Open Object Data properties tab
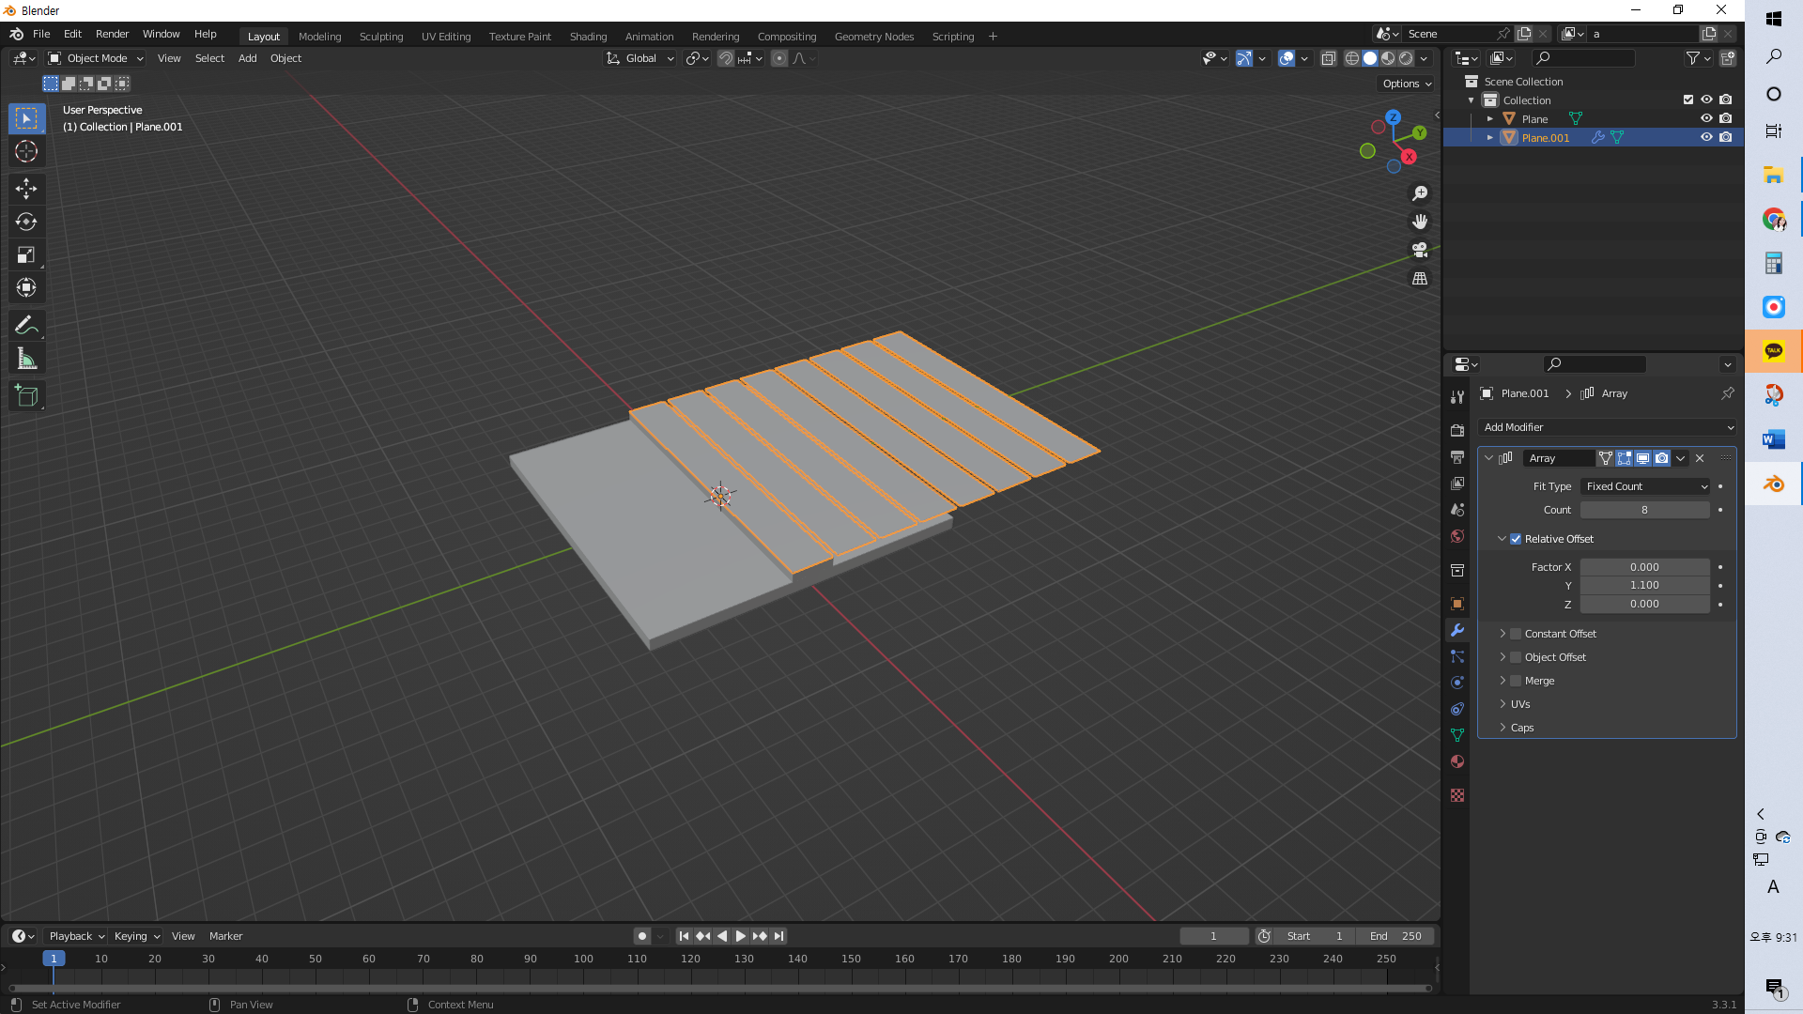The height and width of the screenshot is (1014, 1803). coord(1457,735)
